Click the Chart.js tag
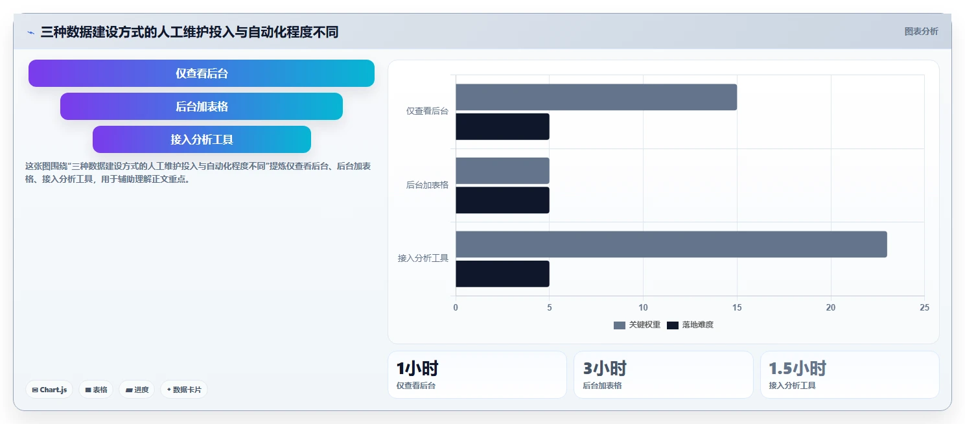This screenshot has width=965, height=424. 49,390
